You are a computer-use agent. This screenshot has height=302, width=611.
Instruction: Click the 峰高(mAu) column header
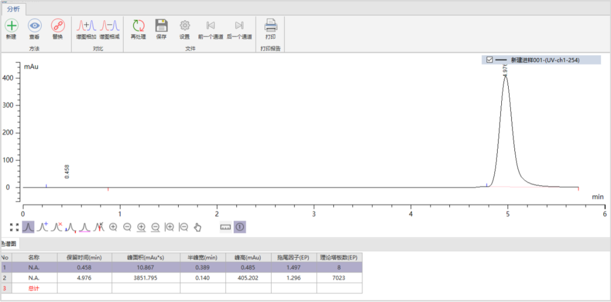point(248,257)
